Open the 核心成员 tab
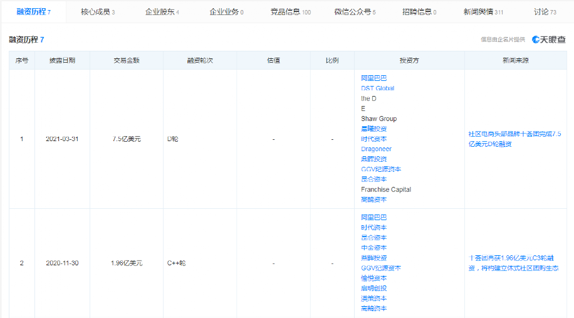Screen dimensions: 574x318 click(x=98, y=12)
